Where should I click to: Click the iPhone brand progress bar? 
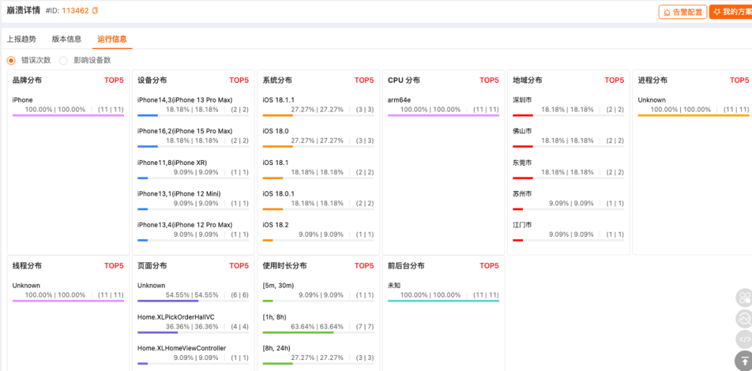tap(68, 116)
